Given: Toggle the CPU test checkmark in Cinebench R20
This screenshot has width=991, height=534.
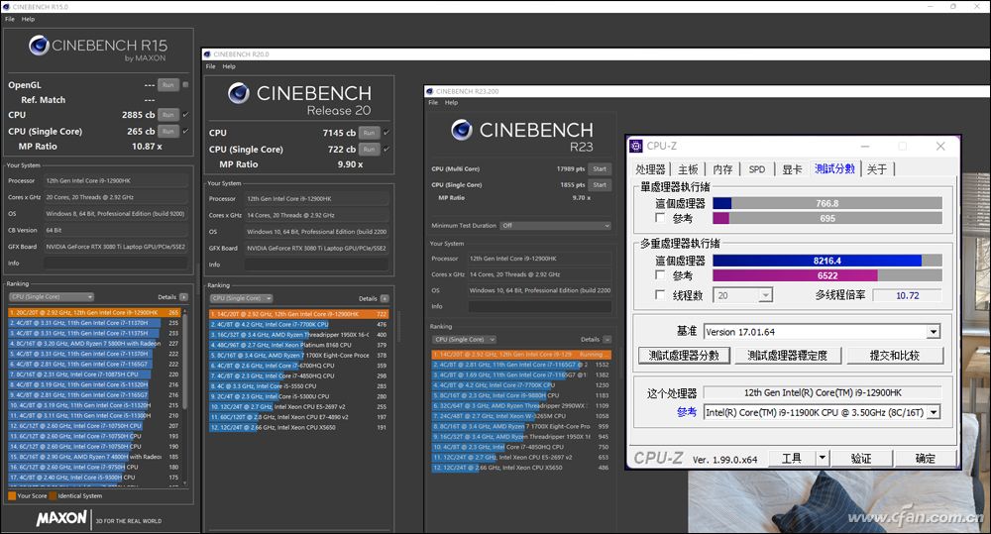Looking at the screenshot, I should 386,132.
